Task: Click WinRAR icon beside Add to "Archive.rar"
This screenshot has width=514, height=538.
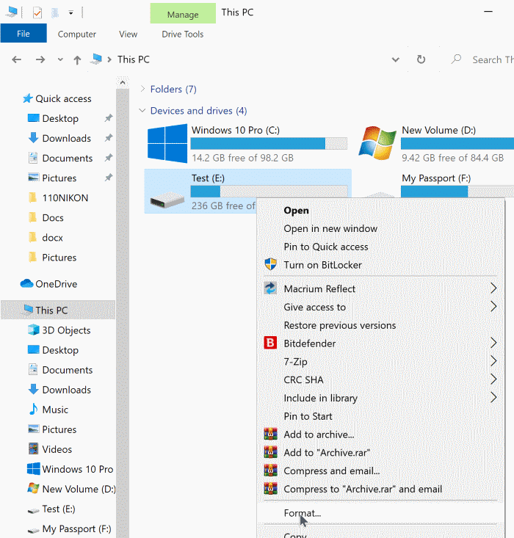Action: coord(270,452)
